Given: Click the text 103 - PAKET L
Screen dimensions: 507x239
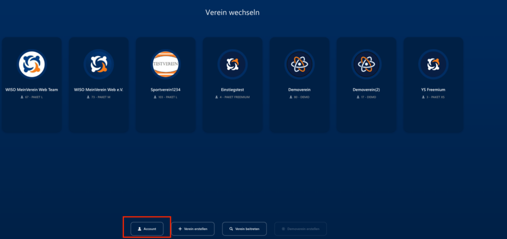Looking at the screenshot, I should tap(167, 97).
